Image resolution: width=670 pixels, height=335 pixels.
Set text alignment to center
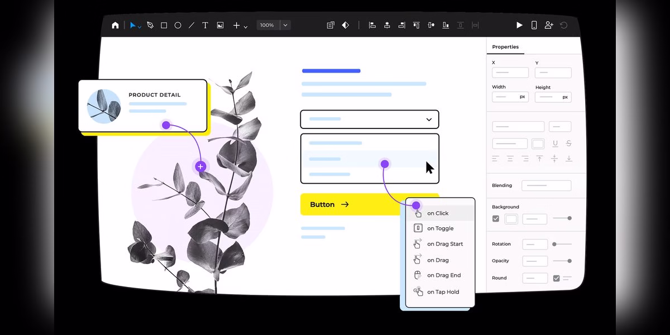click(x=510, y=159)
